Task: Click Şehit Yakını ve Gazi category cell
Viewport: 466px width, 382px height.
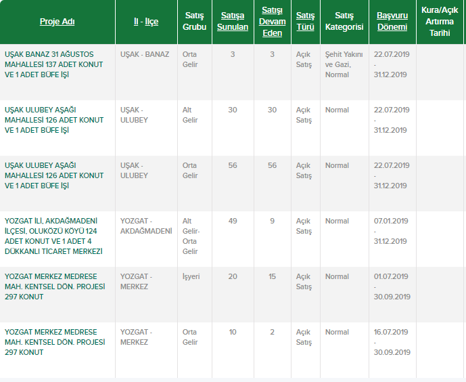Action: click(x=344, y=64)
